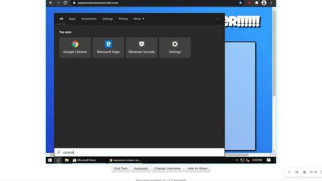Click the search box containing 'control'
The image size is (322, 181).
coord(139,152)
